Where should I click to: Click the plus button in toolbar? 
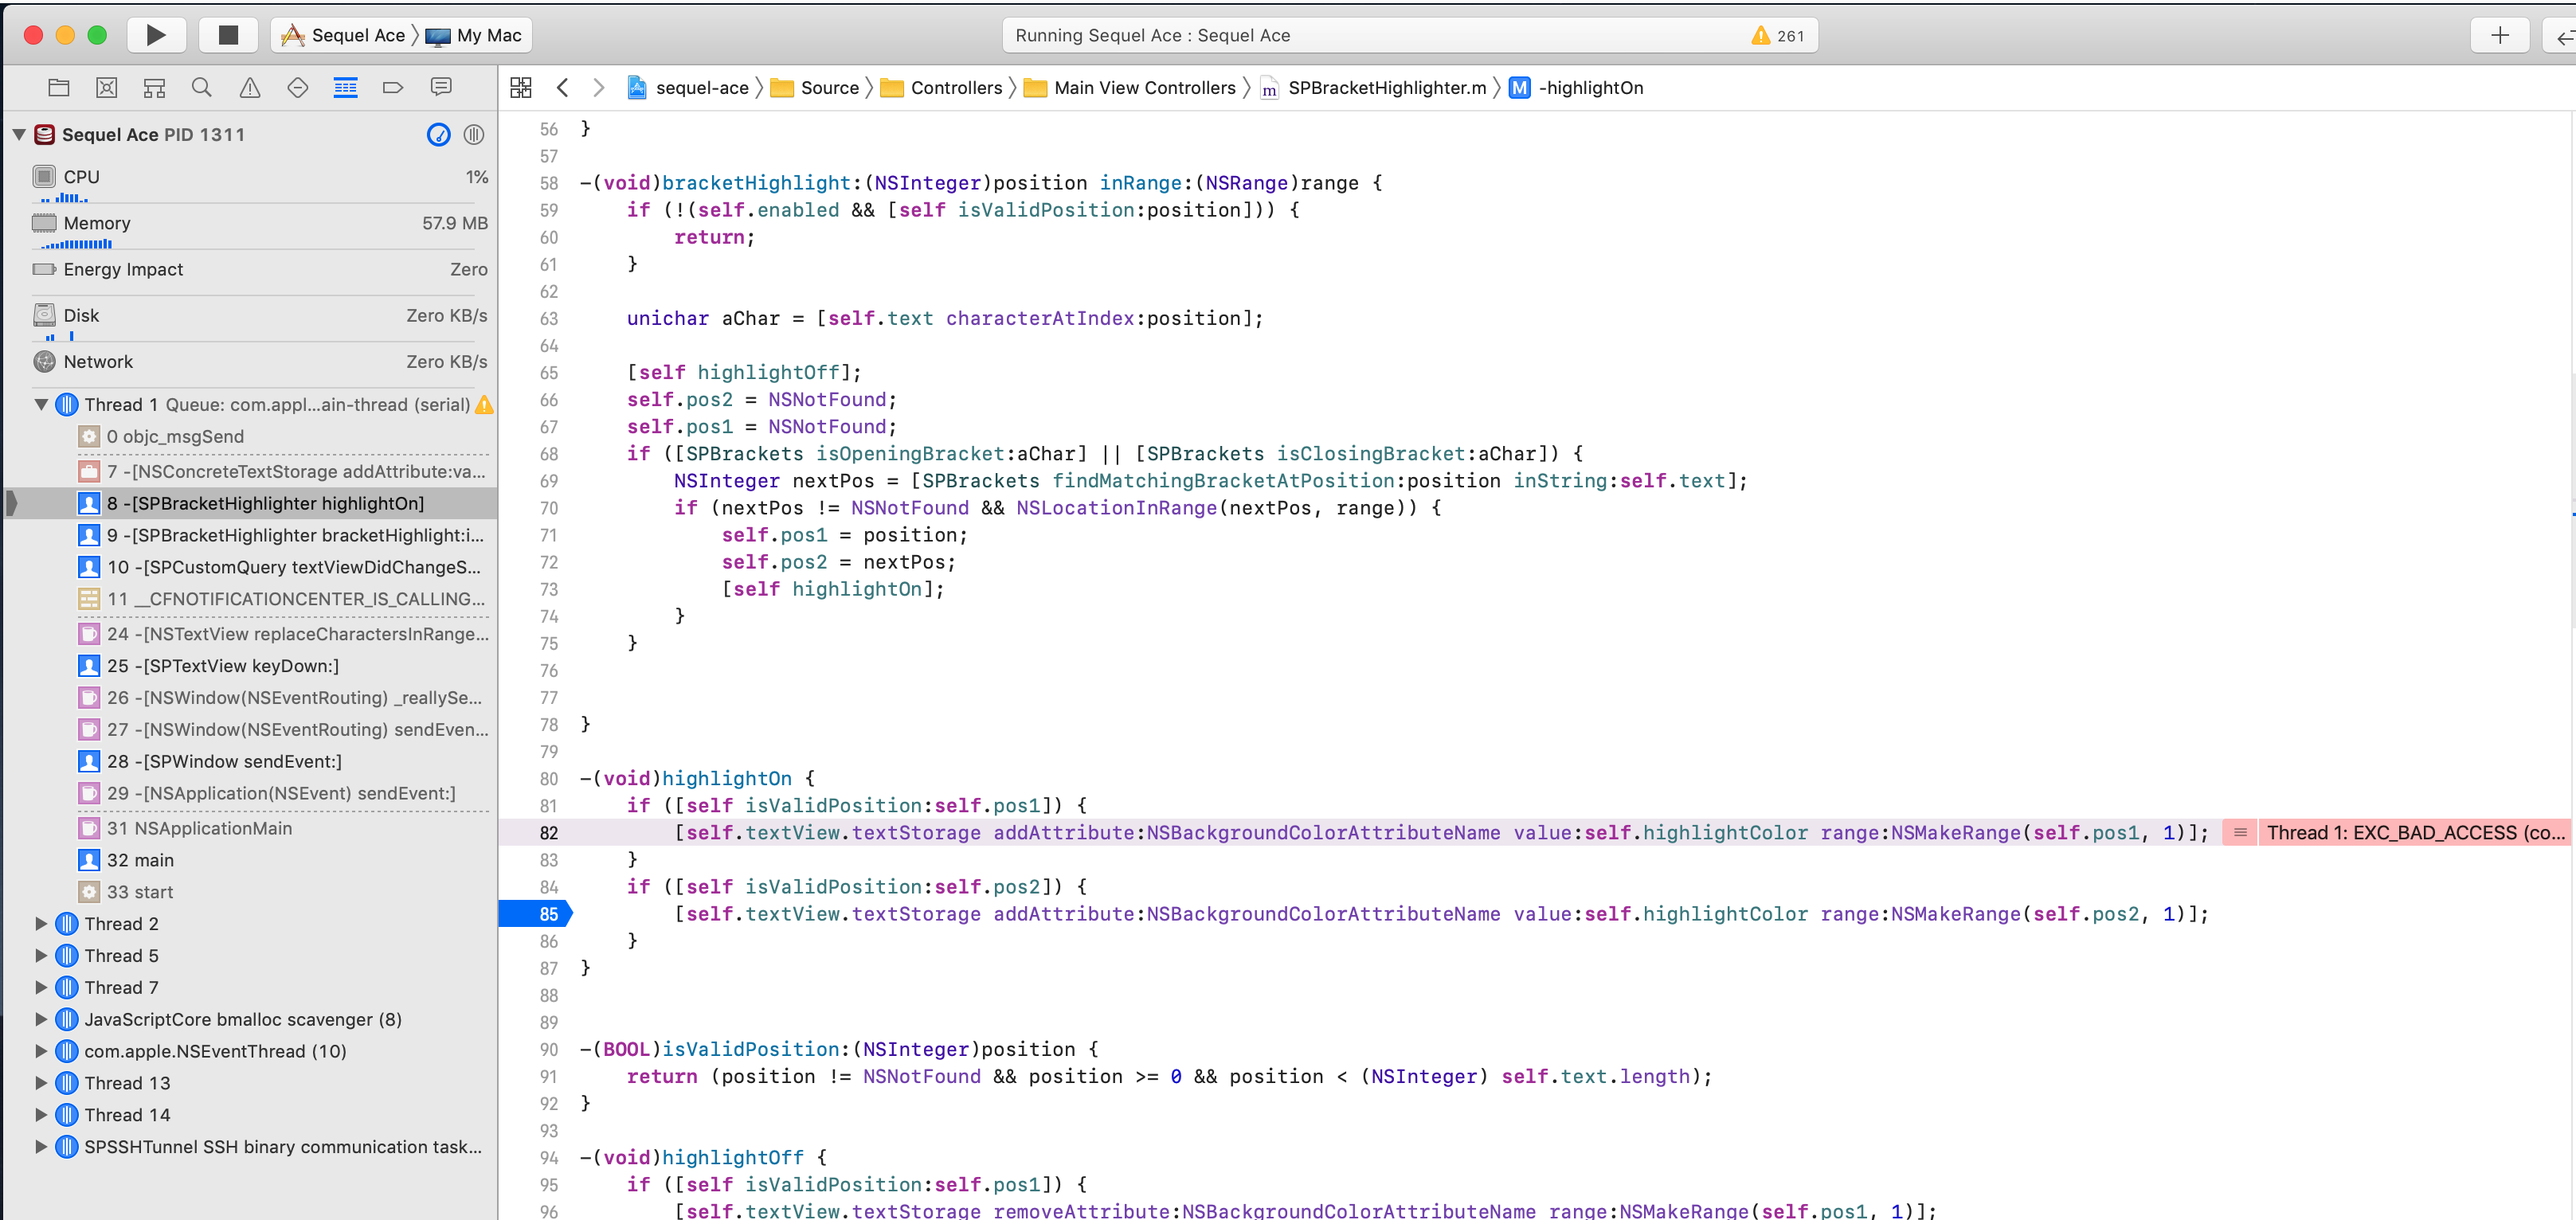[x=2500, y=35]
